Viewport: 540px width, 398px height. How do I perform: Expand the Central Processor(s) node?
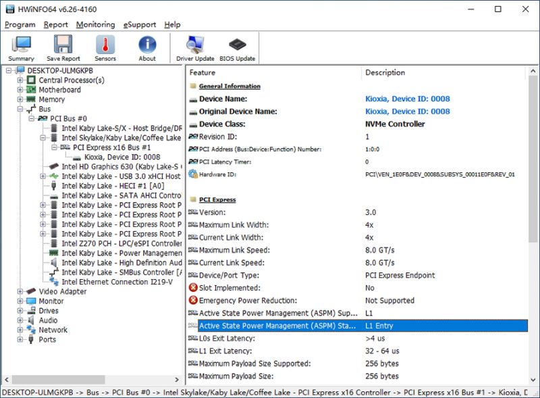20,80
